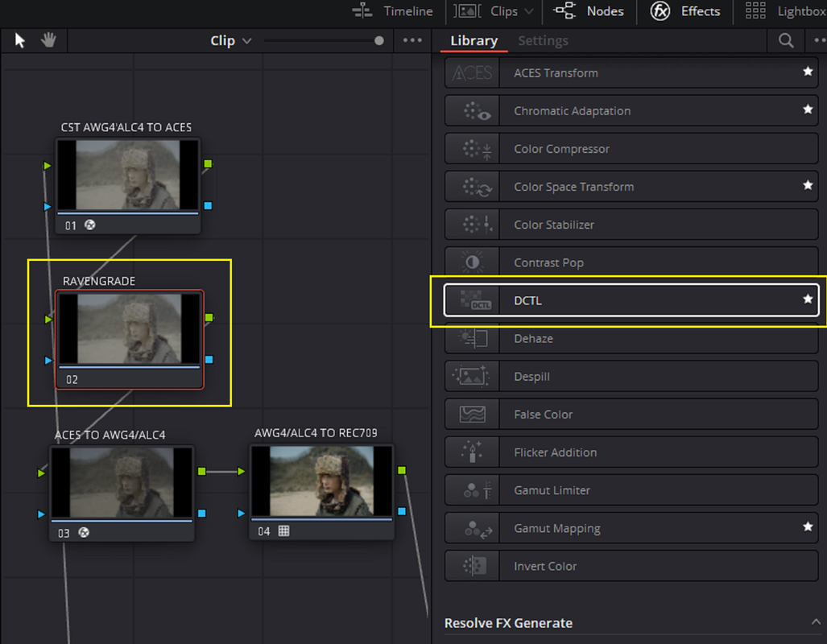This screenshot has width=827, height=644.
Task: Toggle favorite star for Chromatic Adaptation
Action: [x=808, y=109]
